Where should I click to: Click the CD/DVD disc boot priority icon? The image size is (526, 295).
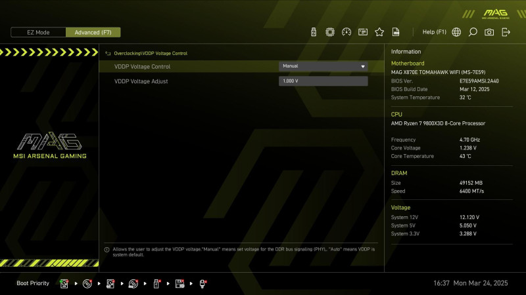pos(87,284)
